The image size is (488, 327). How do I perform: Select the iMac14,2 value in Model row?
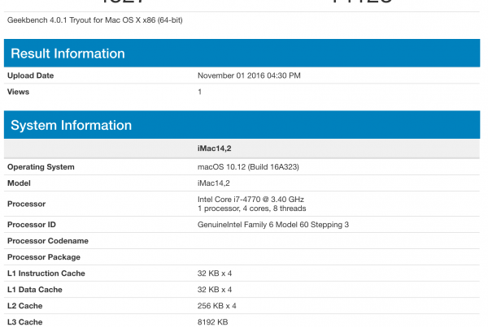pos(213,183)
